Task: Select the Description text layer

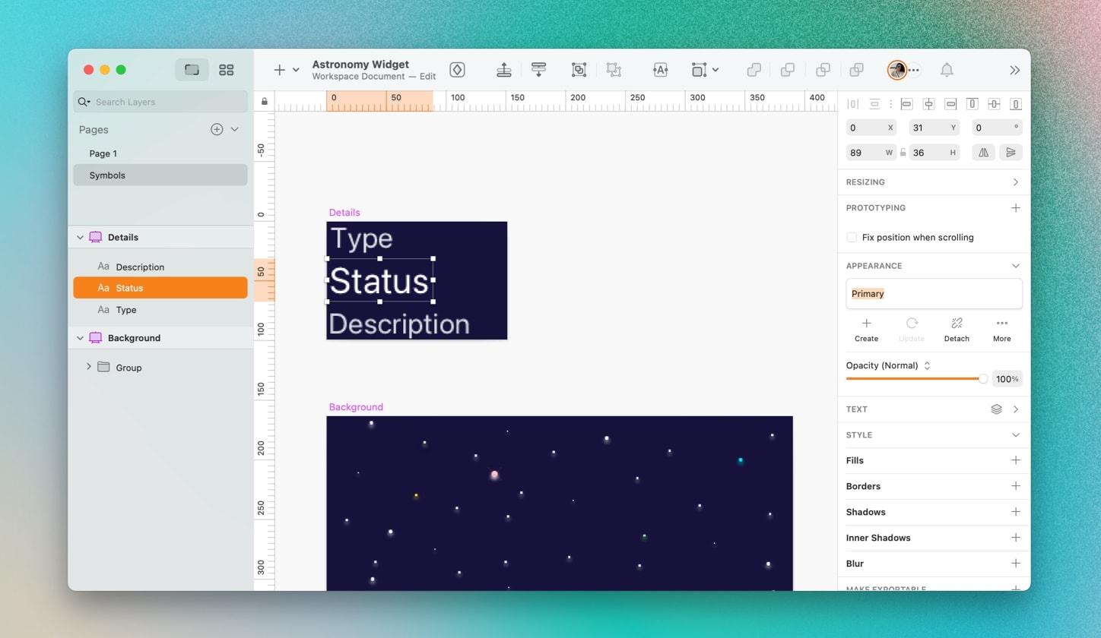Action: pyautogui.click(x=140, y=267)
